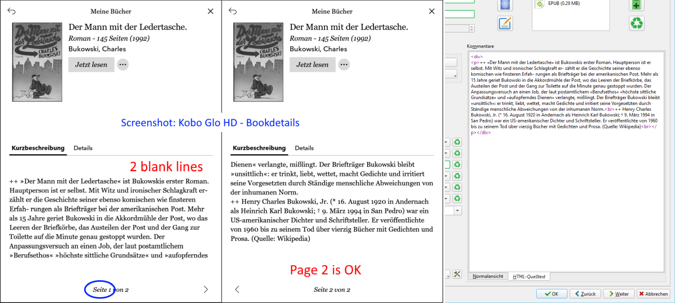Select Kurzbeschreibung tab in Seite 2 Kobo screen
Screen dimensions: 675x303
[259, 148]
